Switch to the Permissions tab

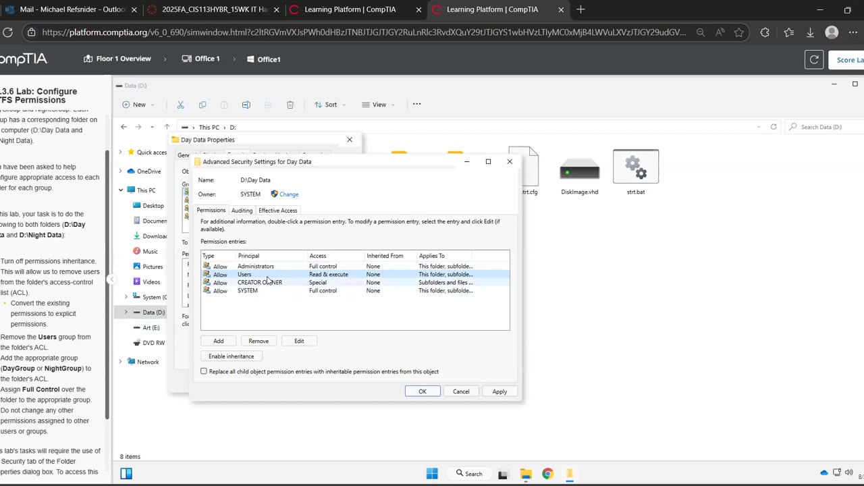(211, 210)
